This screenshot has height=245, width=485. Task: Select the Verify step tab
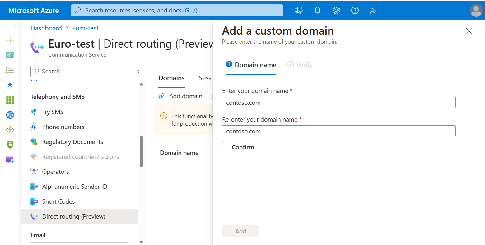pyautogui.click(x=300, y=65)
